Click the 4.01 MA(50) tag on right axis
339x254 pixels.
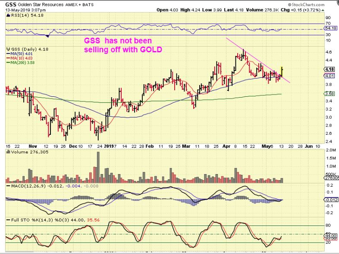tap(330, 76)
